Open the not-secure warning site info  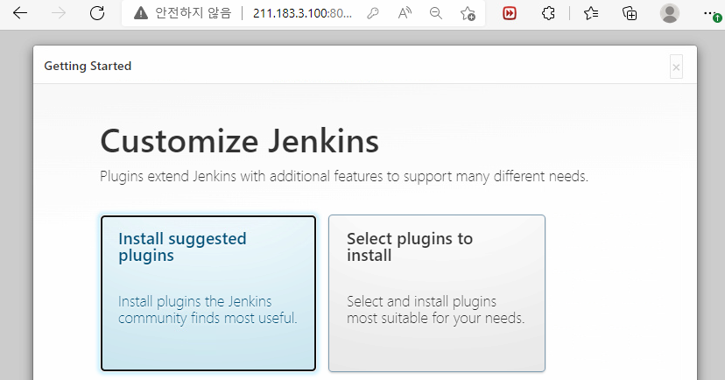(x=141, y=13)
